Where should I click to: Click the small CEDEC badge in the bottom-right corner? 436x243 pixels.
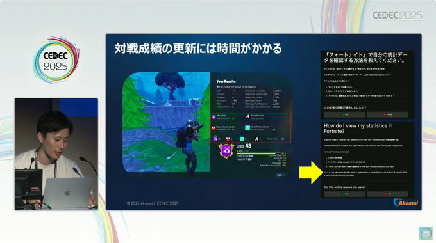(x=426, y=233)
